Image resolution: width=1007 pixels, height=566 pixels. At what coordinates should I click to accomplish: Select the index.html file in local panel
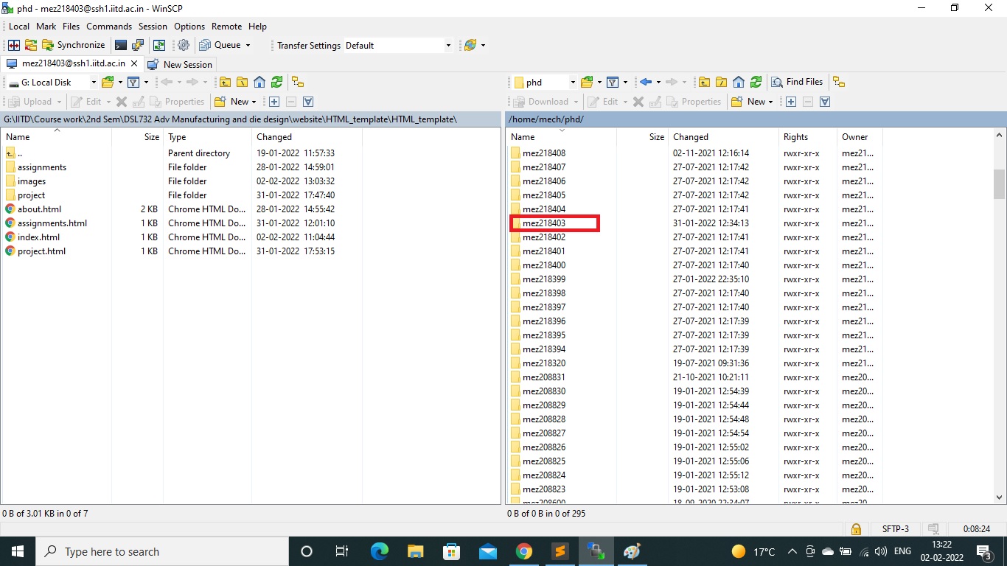pos(39,237)
